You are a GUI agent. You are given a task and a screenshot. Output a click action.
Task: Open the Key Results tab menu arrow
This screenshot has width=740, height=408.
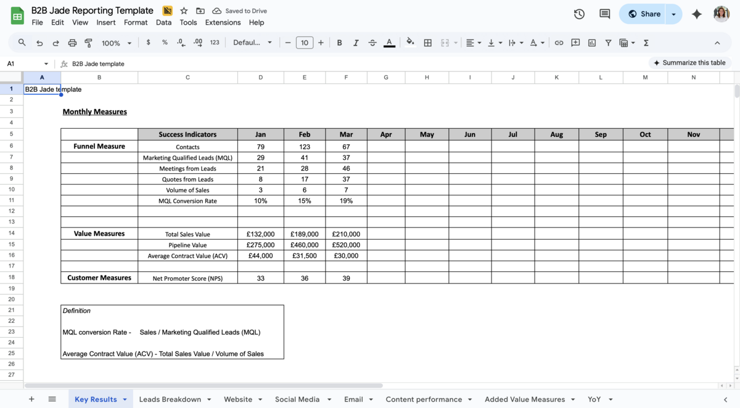point(125,399)
